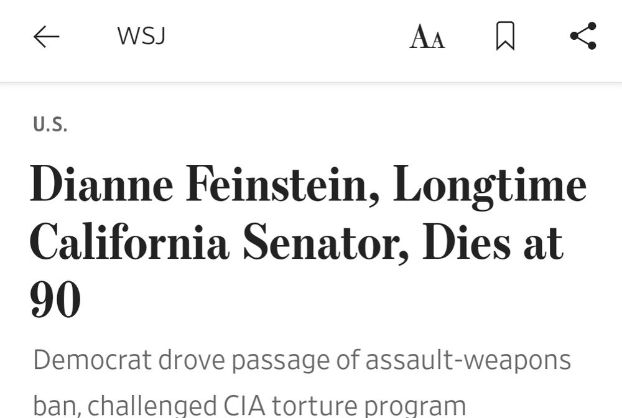The image size is (622, 418).
Task: Bookmark this Feinstein article
Action: click(x=505, y=36)
